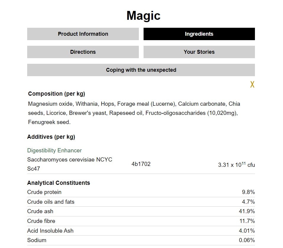
Task: Switch to the Directions tab
Action: (83, 52)
